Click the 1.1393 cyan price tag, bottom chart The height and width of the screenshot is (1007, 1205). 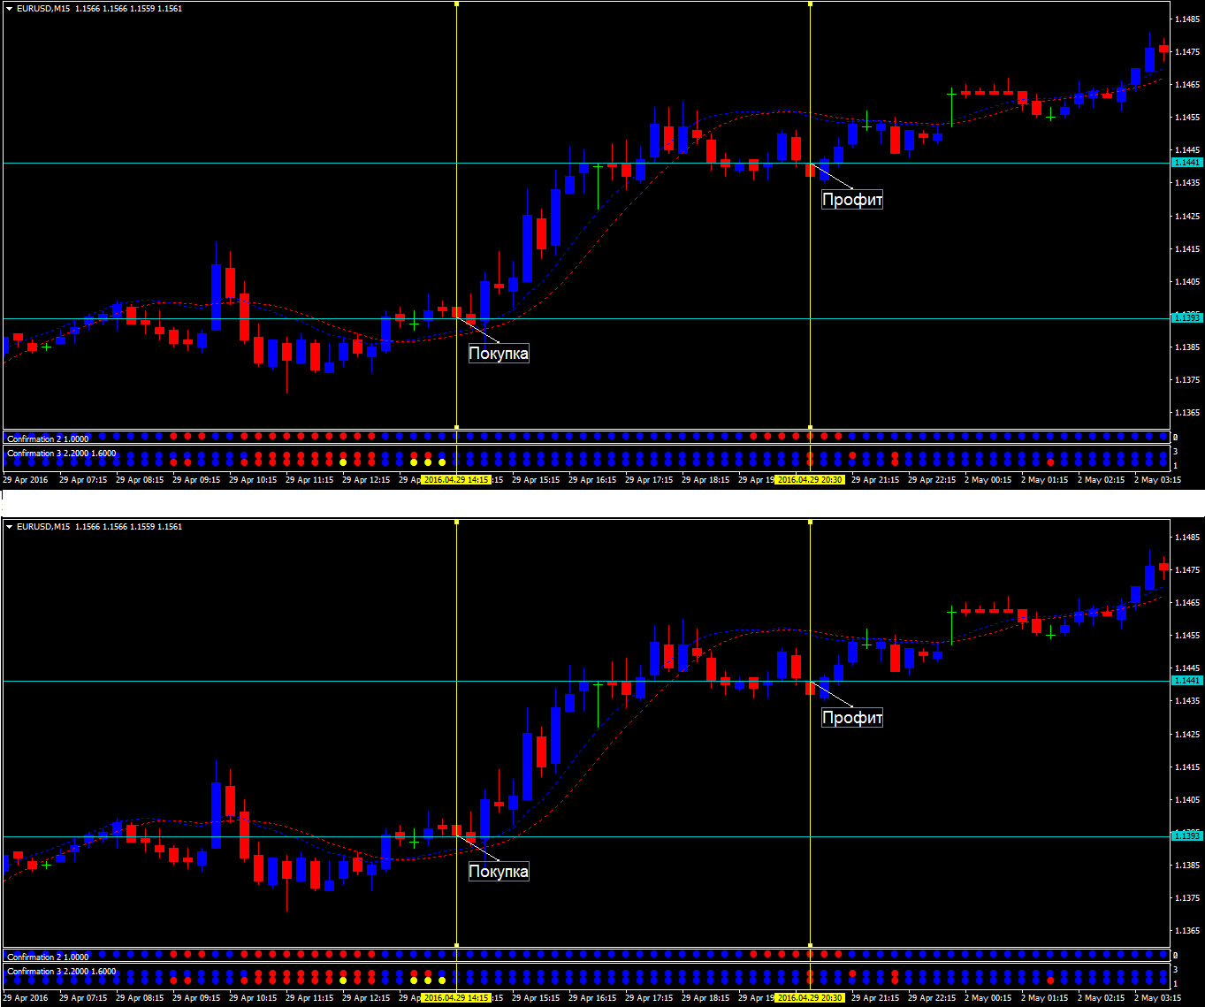(x=1186, y=835)
